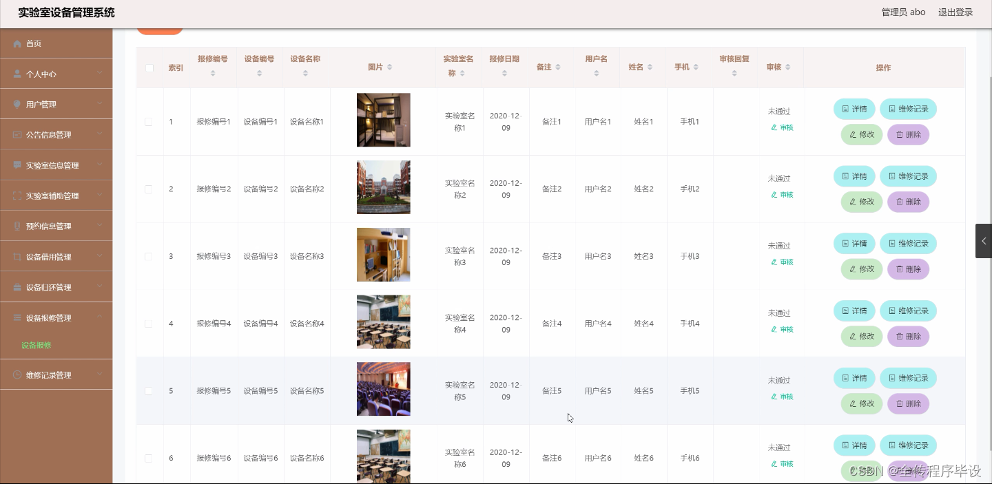The width and height of the screenshot is (992, 484).
Task: Click the clock icon beside 维修记录管理
Action: point(17,375)
